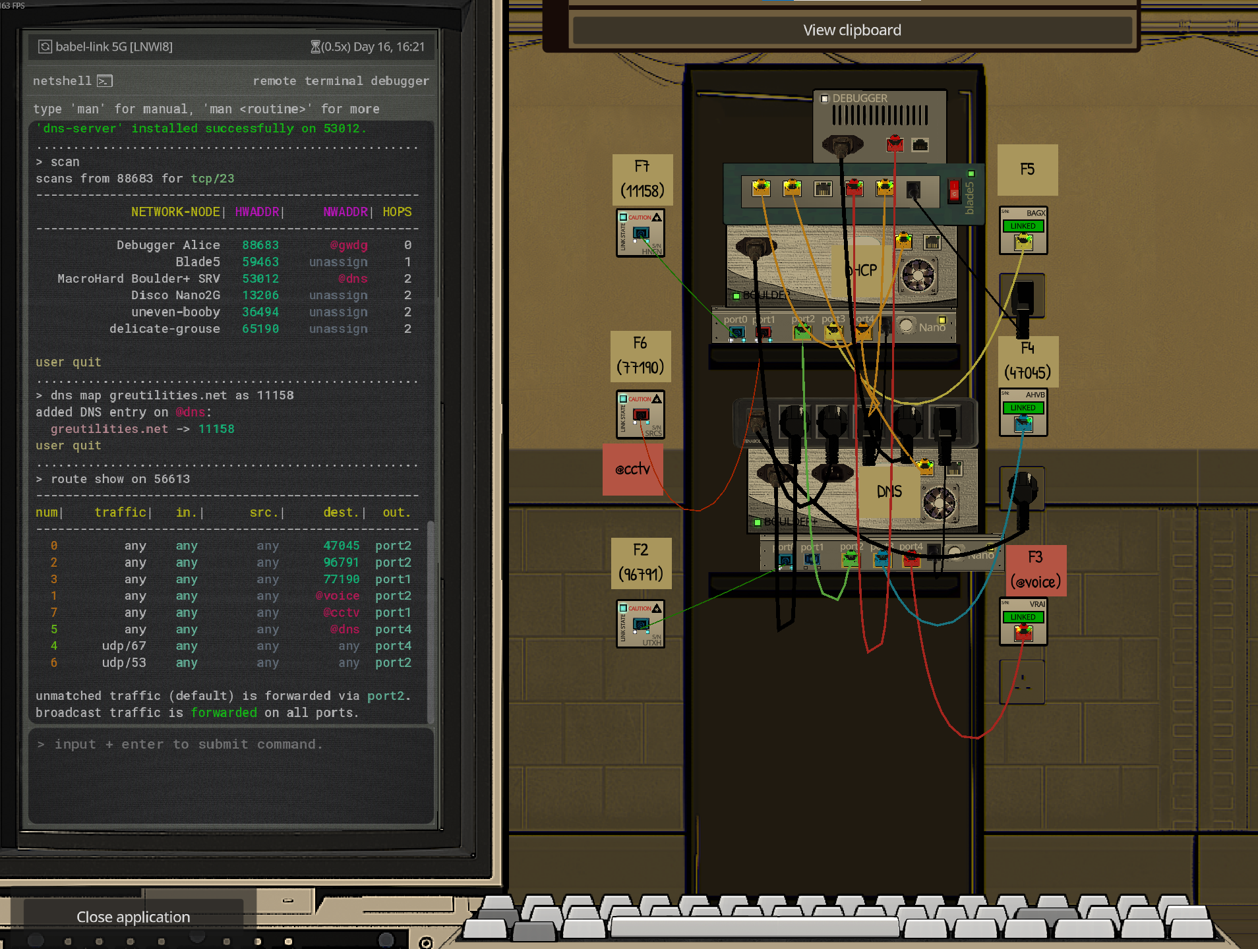Viewport: 1258px width, 949px height.
Task: Select the fifth orange-cabled port on blade5
Action: [x=885, y=188]
